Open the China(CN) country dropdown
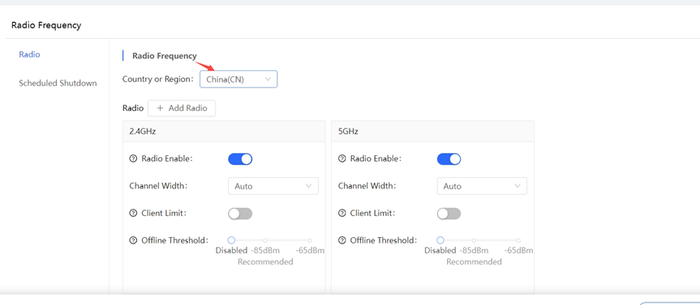The height and width of the screenshot is (305, 700). click(x=238, y=79)
